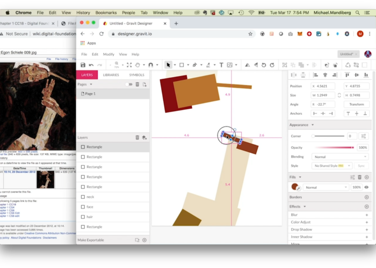Click the Fit to screen icon
The height and width of the screenshot is (268, 376).
tap(129, 65)
